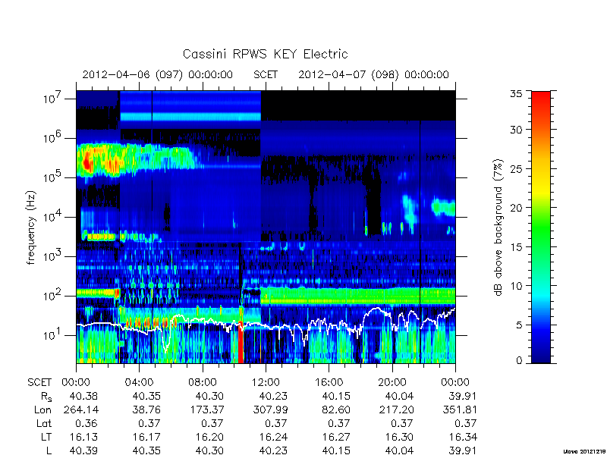
Task: Click the red top of the color scale bar
Action: pos(541,97)
